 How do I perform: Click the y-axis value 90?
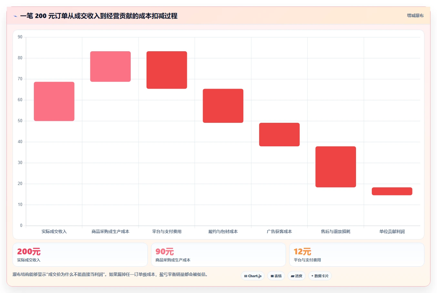click(x=20, y=37)
